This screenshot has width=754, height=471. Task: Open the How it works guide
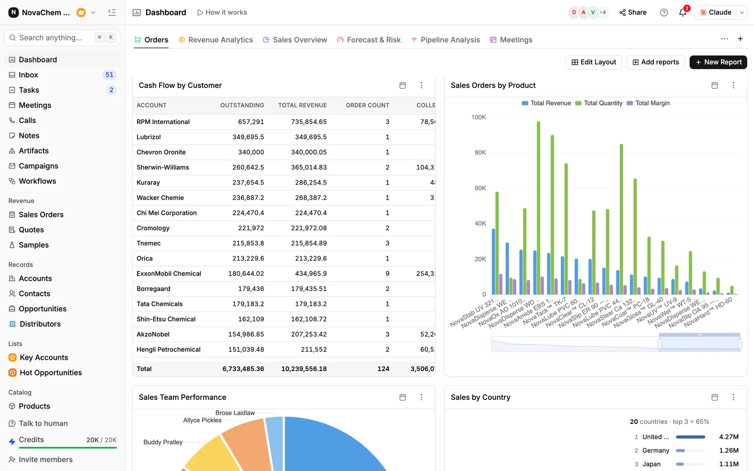[x=222, y=12]
